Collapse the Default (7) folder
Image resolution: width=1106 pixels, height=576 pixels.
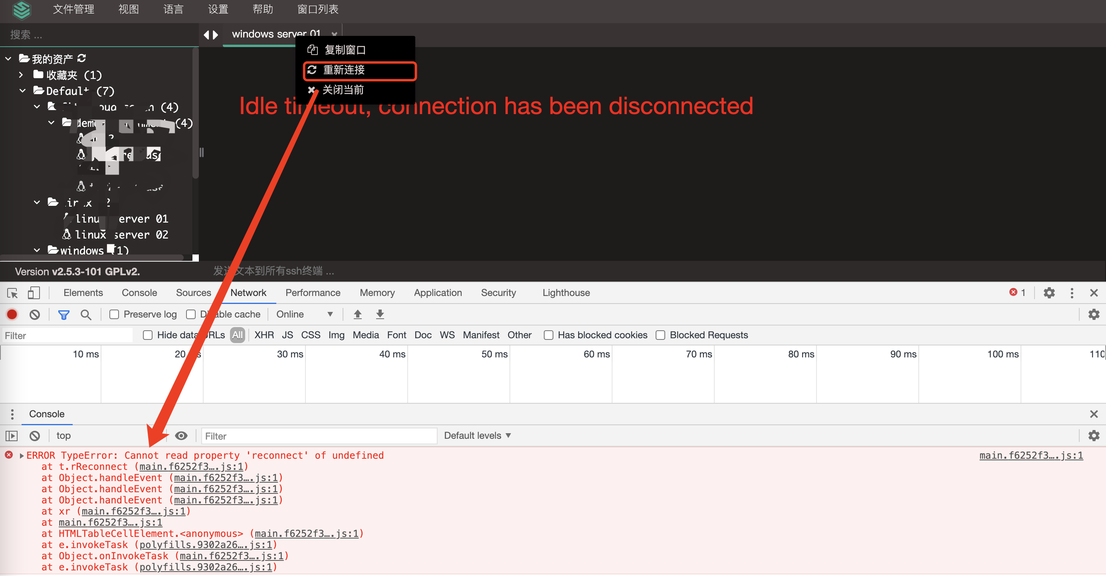(x=23, y=91)
